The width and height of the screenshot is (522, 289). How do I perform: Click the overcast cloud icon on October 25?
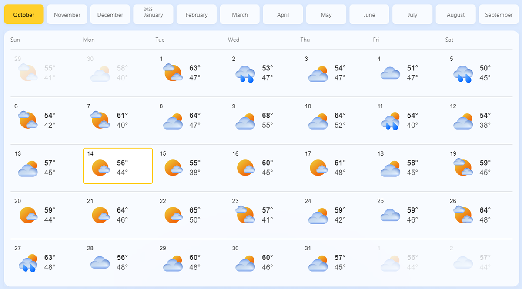[x=390, y=215]
